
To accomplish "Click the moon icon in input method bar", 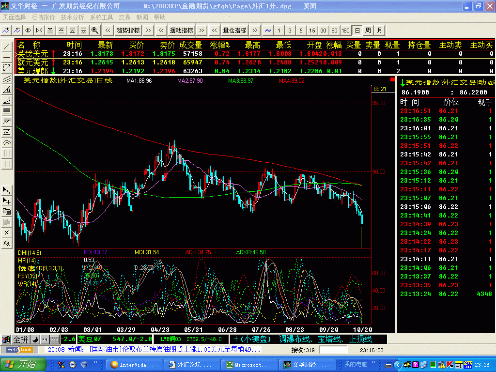I will [35, 340].
